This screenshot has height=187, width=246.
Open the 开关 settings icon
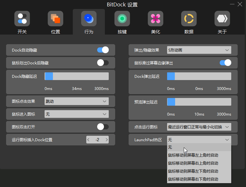pos(22,19)
